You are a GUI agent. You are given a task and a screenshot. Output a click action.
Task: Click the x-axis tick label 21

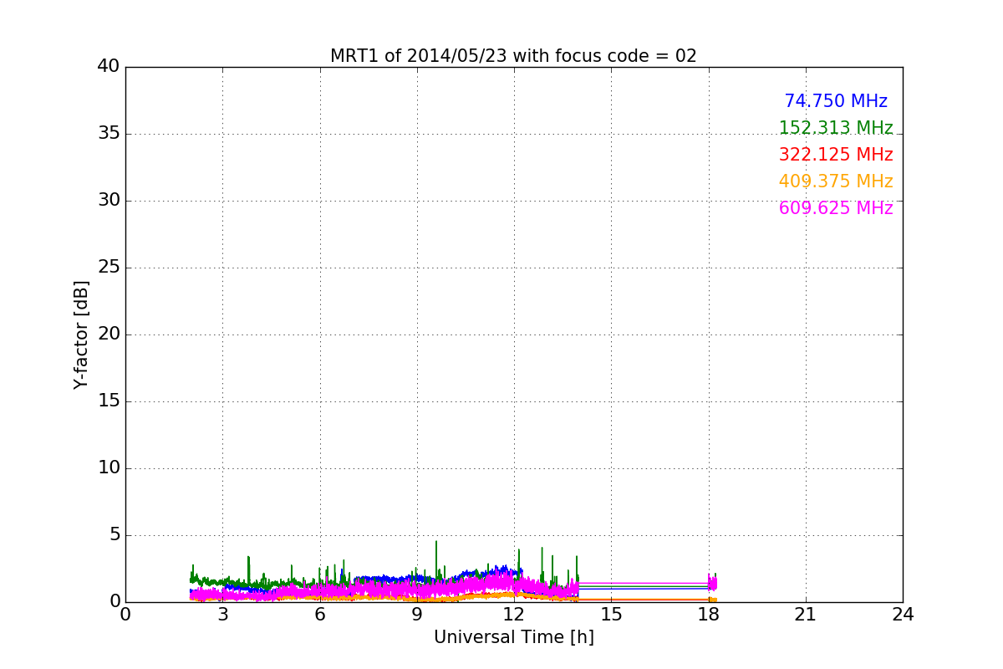point(806,615)
